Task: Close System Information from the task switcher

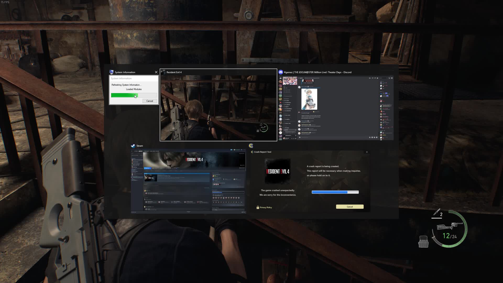Action: pos(156,72)
